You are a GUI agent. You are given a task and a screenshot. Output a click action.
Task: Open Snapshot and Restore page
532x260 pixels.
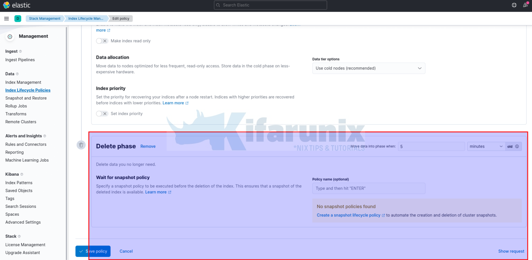26,98
